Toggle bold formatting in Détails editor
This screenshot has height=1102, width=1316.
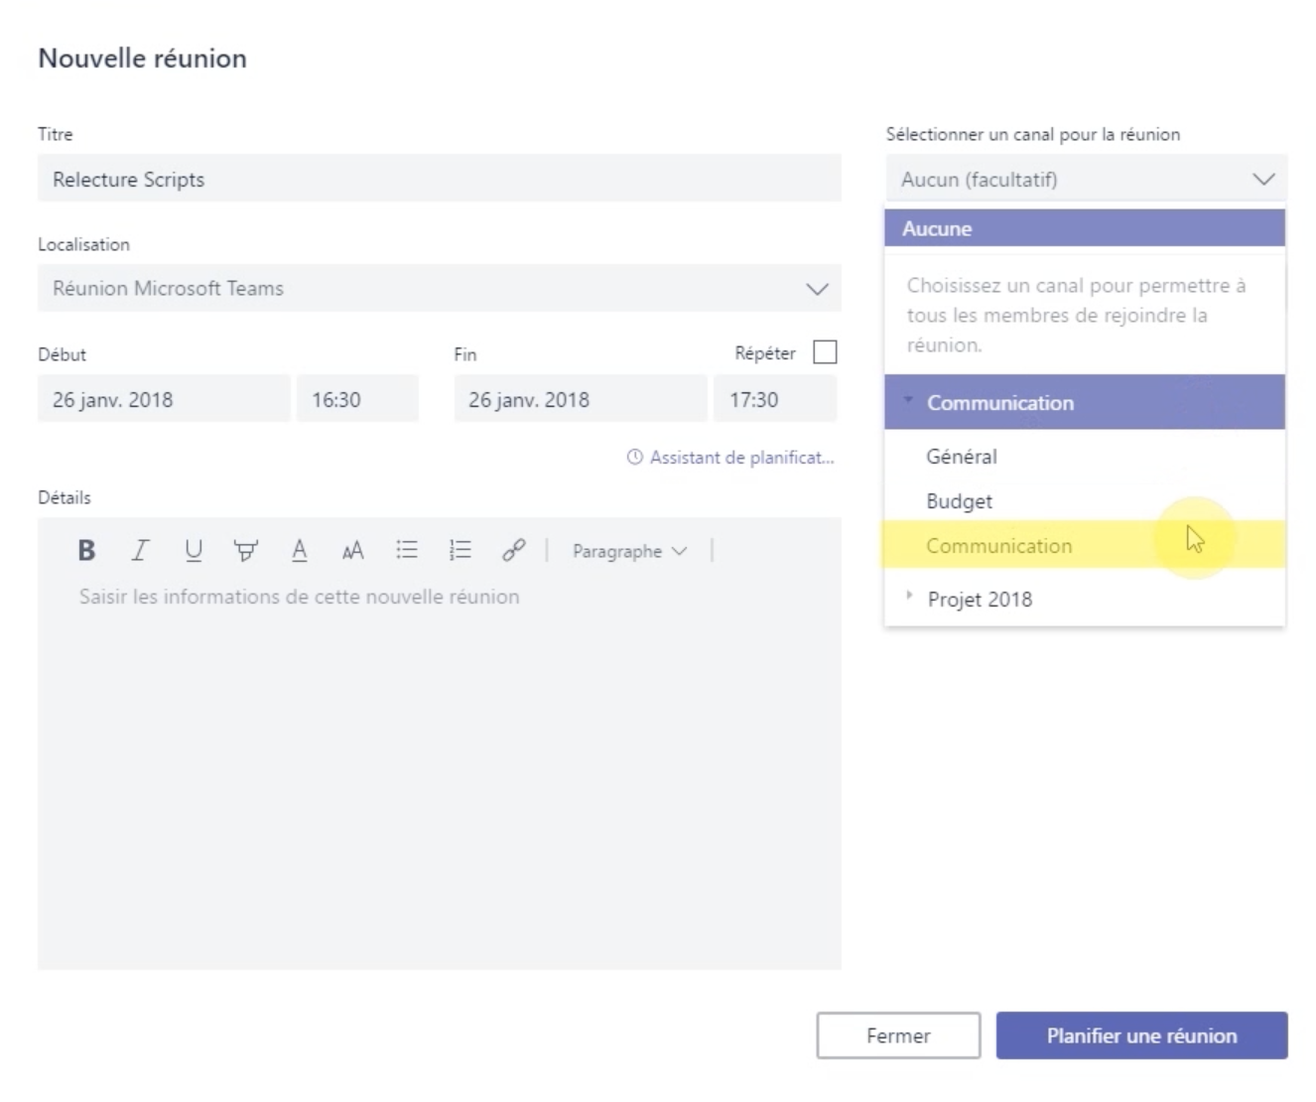pos(86,550)
